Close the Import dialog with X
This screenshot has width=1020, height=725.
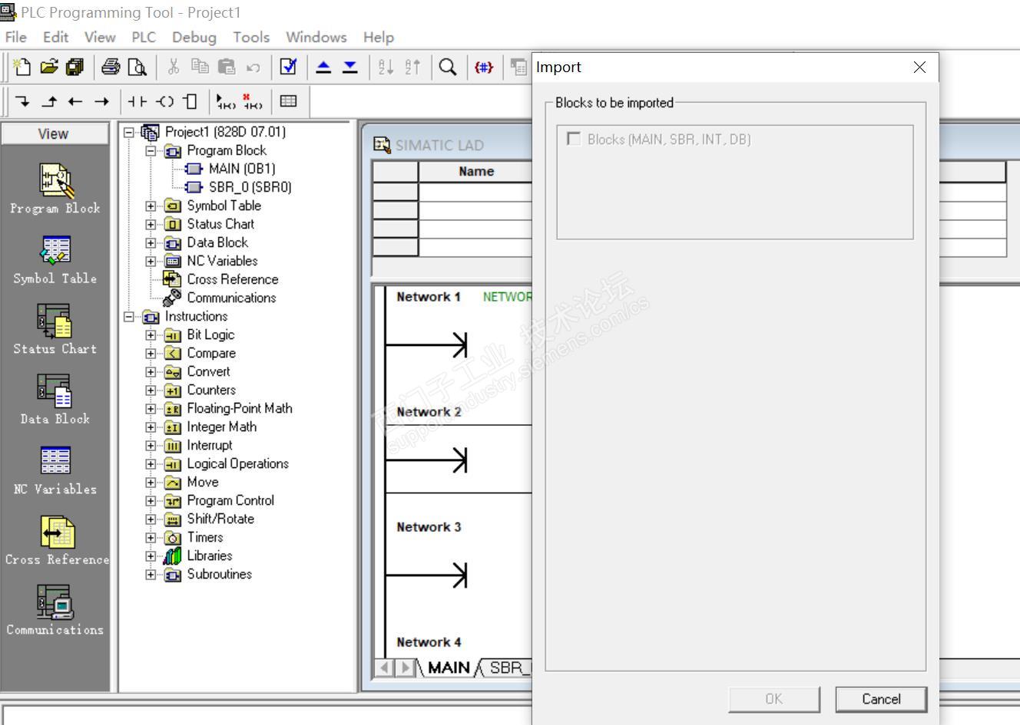click(x=919, y=67)
